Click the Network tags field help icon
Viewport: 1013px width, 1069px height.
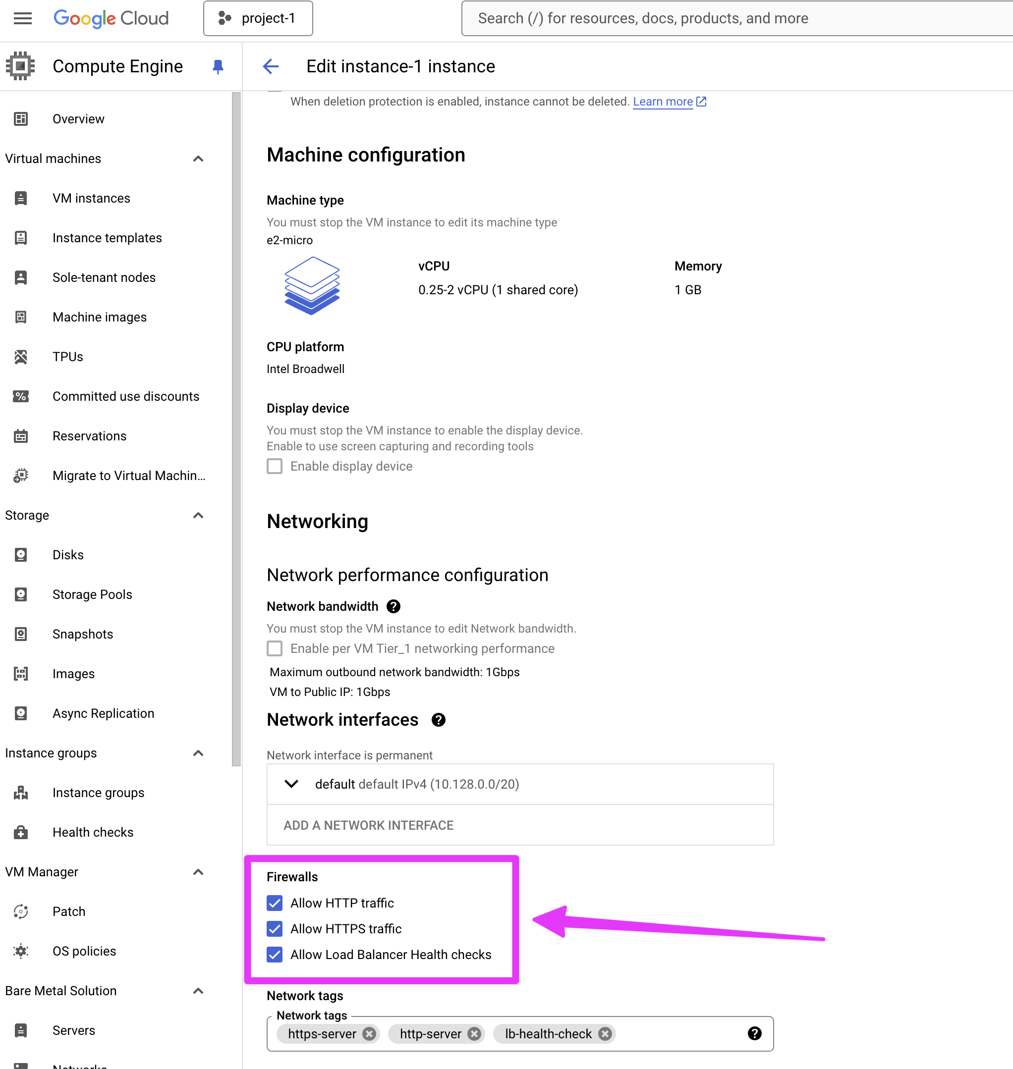(754, 1033)
